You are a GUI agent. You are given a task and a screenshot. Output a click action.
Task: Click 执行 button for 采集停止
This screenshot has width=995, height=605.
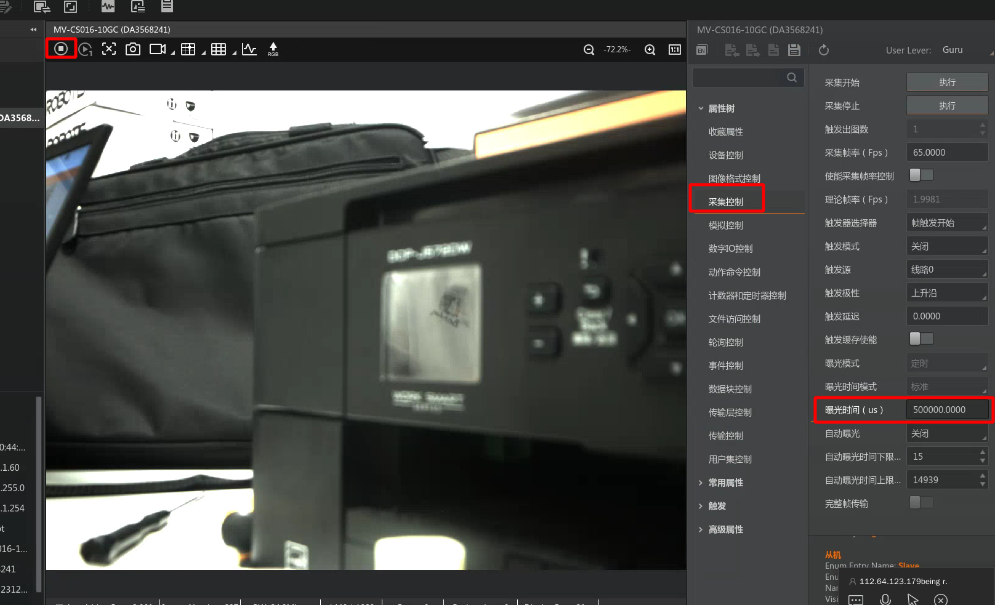pos(948,105)
